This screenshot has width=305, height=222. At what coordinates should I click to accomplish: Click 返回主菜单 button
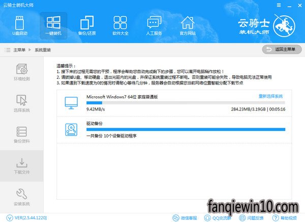tap(282, 49)
